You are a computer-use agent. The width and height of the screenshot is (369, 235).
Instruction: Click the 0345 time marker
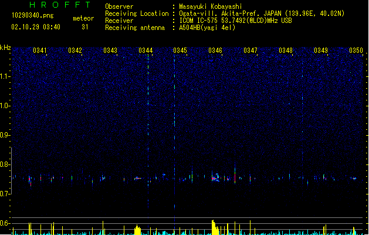coord(180,51)
